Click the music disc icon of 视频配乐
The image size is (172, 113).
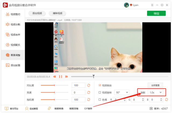pos(8,45)
